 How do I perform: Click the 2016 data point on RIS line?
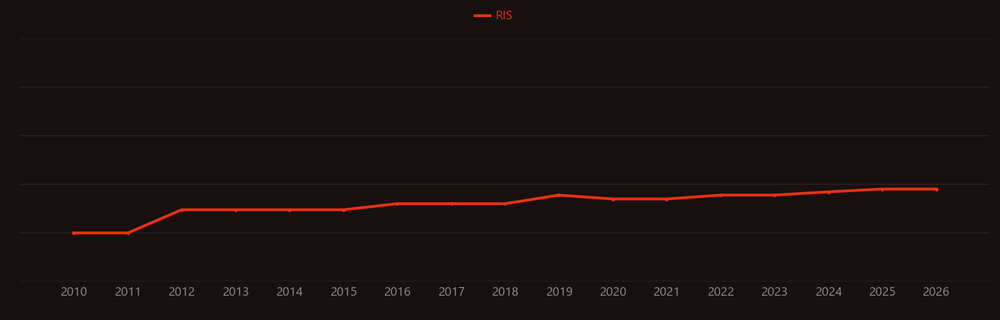(397, 204)
